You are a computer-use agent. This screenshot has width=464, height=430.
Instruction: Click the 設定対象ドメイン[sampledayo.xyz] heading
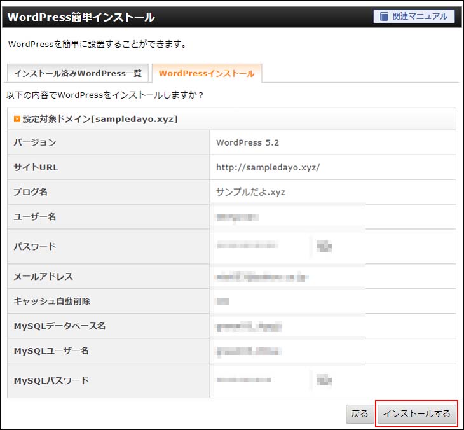(x=100, y=119)
